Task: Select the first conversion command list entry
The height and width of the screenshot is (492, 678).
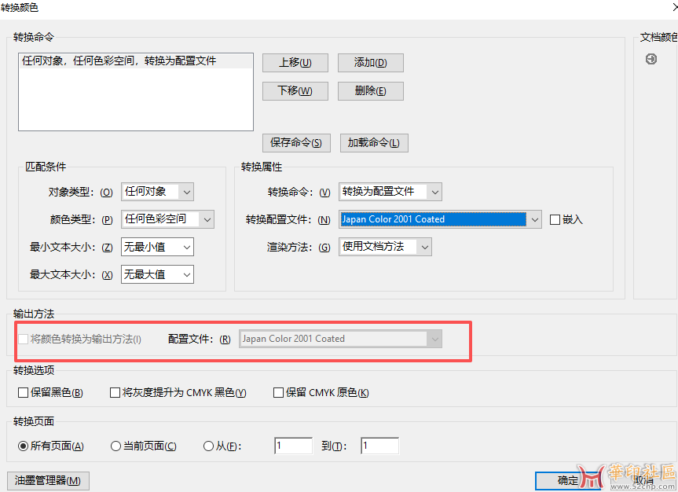Action: (135, 61)
